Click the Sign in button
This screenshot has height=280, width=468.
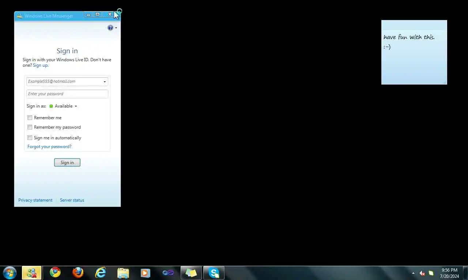[67, 163]
